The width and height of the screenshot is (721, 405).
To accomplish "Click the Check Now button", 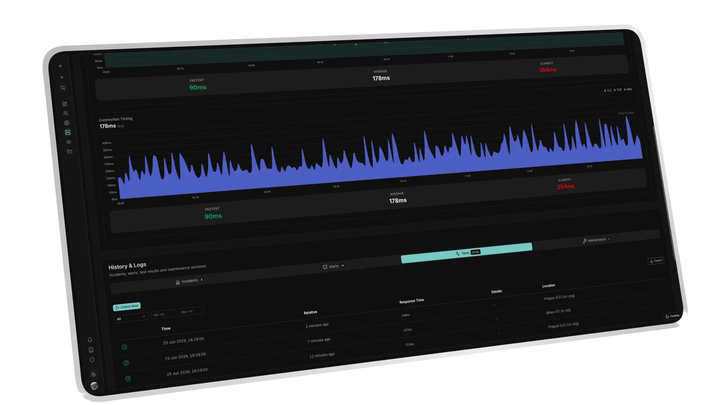I will 127,306.
